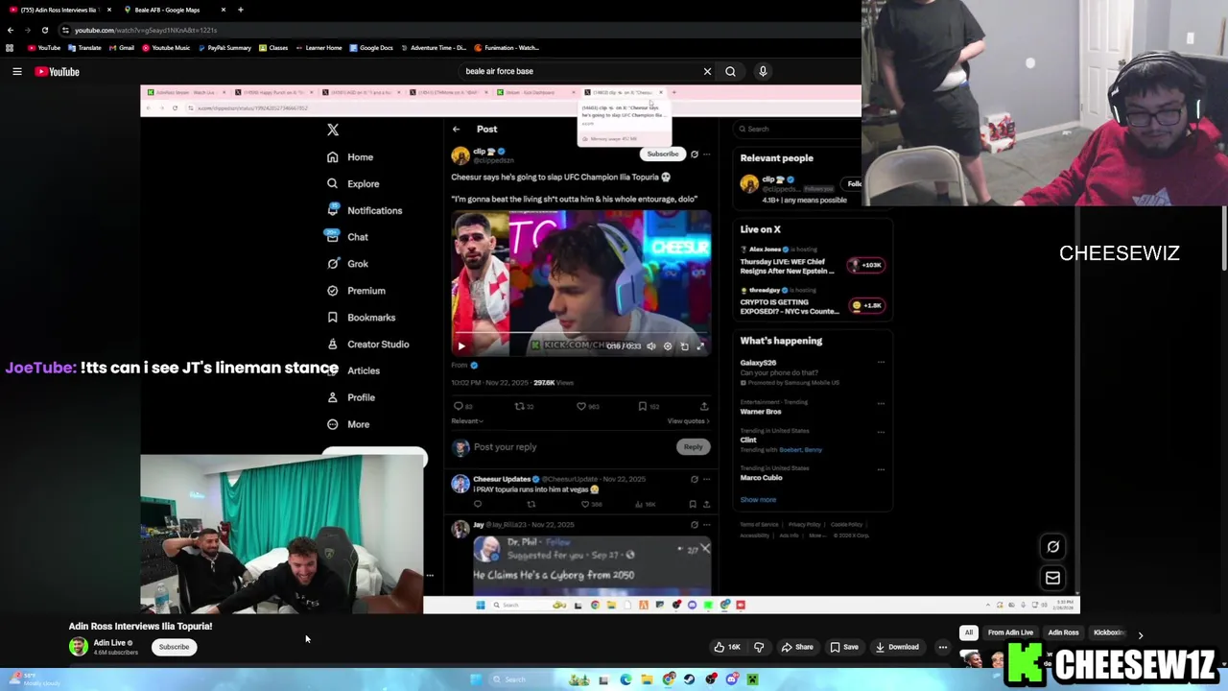Image resolution: width=1228 pixels, height=691 pixels.
Task: Expand the embedded video to fullscreen
Action: pos(700,346)
